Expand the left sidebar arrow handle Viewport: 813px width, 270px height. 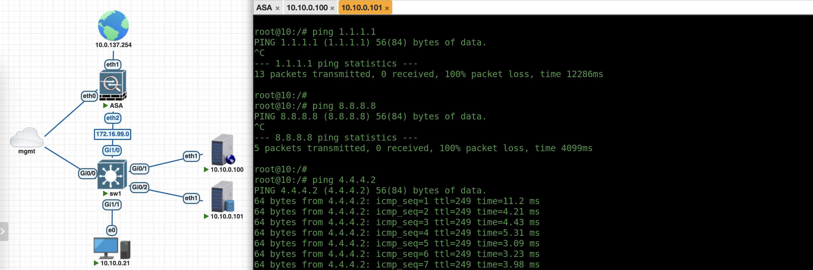3,232
